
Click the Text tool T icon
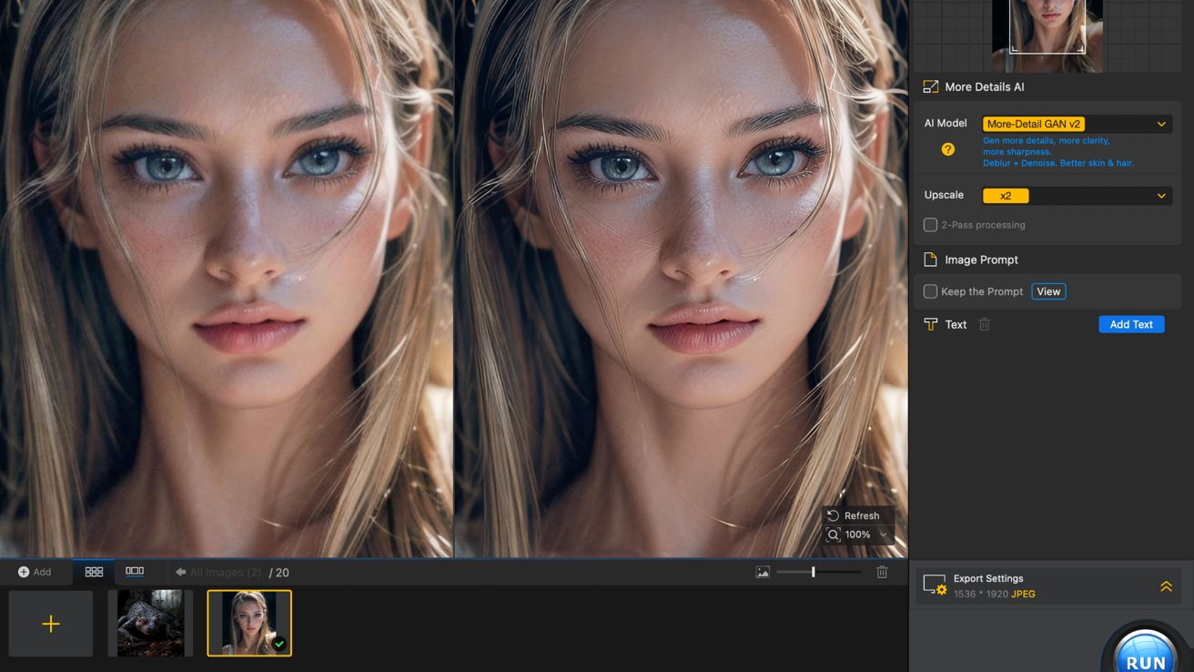pyautogui.click(x=930, y=324)
